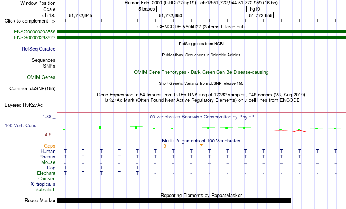This screenshot has height=209, width=346.
Task: Select the Zebrafish species row label
Action: 46,189
